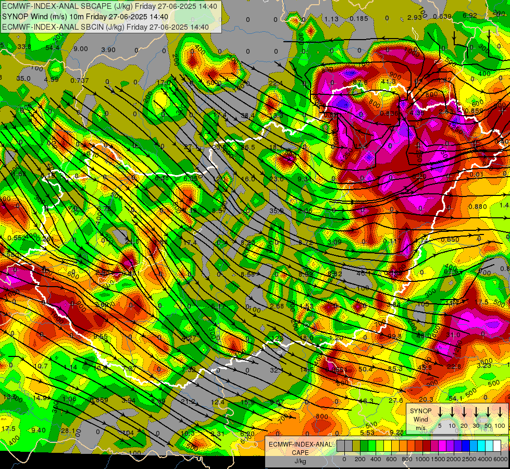Click the 50.4 value on the map

366,369
